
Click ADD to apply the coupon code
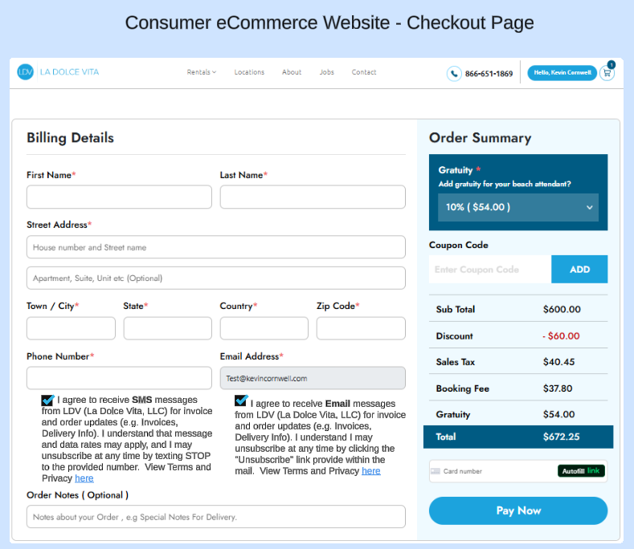coord(579,270)
